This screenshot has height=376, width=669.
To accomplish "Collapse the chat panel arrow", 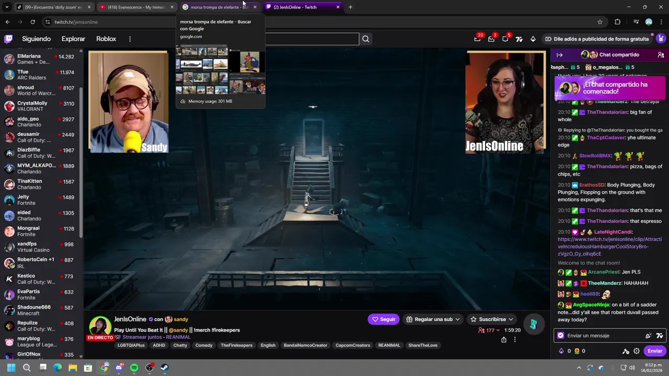I will (559, 54).
